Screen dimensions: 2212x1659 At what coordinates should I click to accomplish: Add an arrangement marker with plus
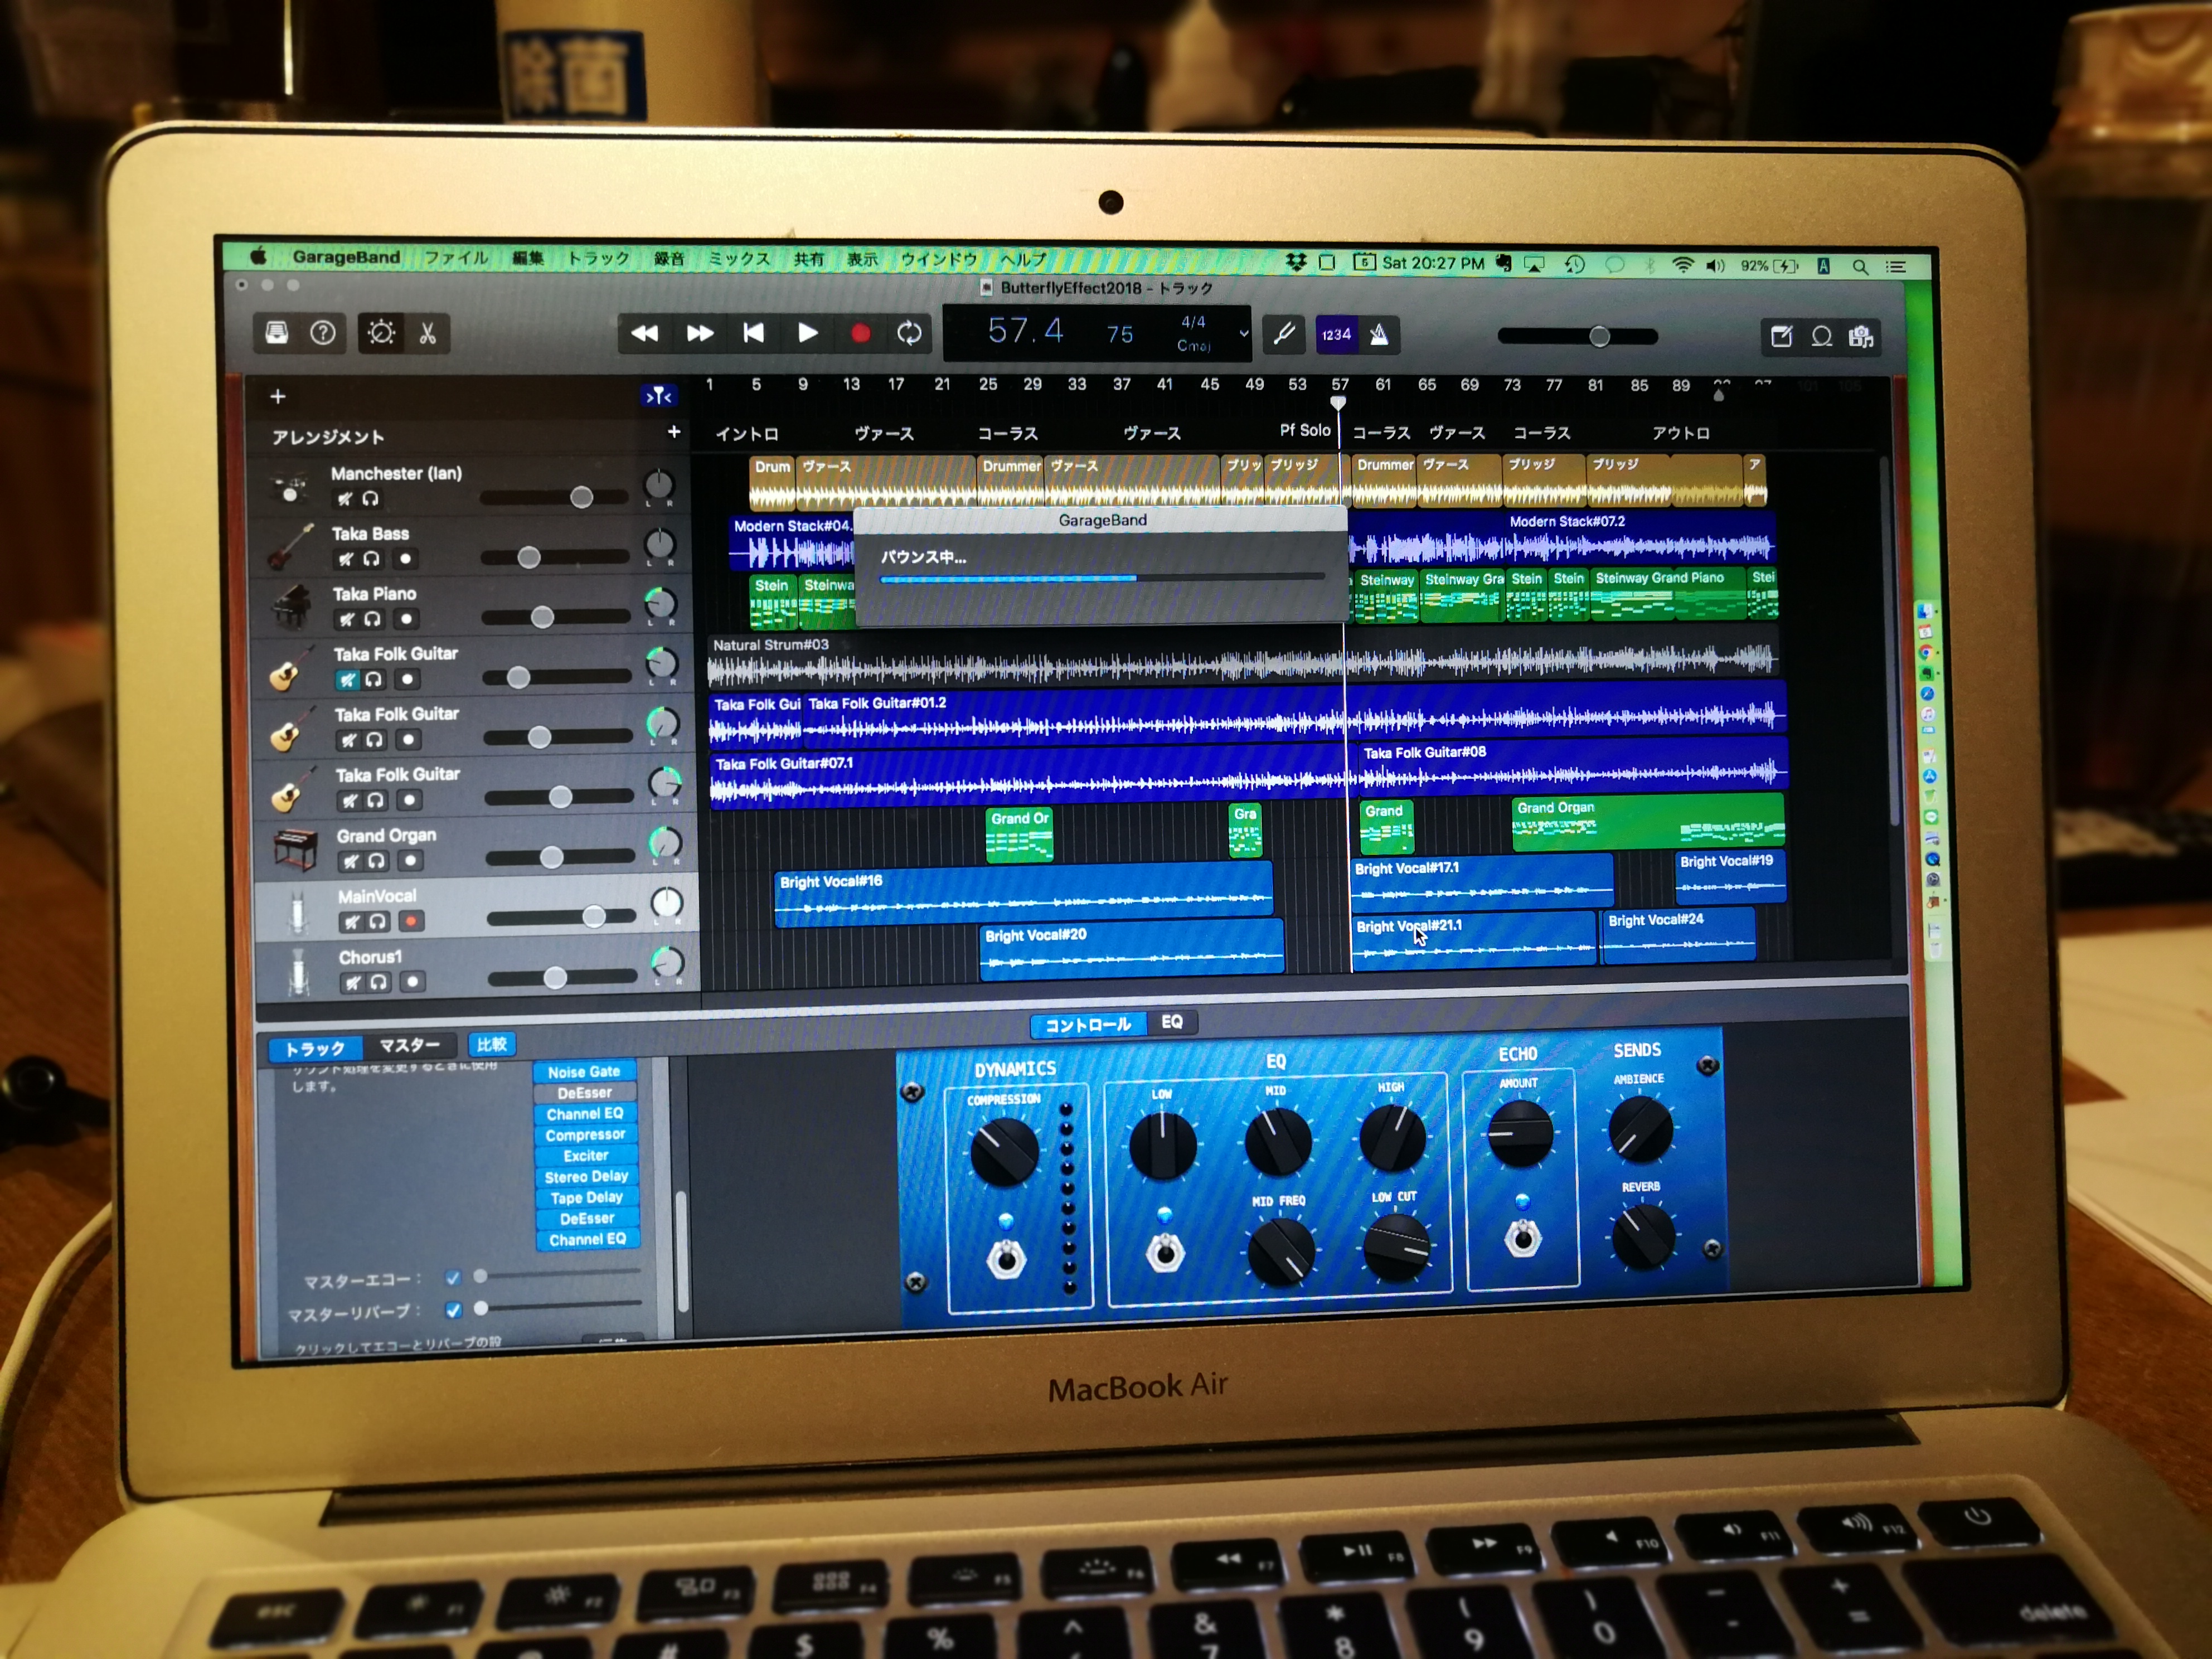click(x=674, y=432)
